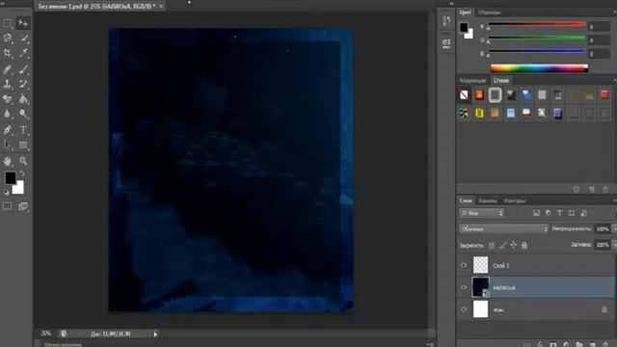Select the Crop tool
This screenshot has width=617, height=347.
pos(8,53)
